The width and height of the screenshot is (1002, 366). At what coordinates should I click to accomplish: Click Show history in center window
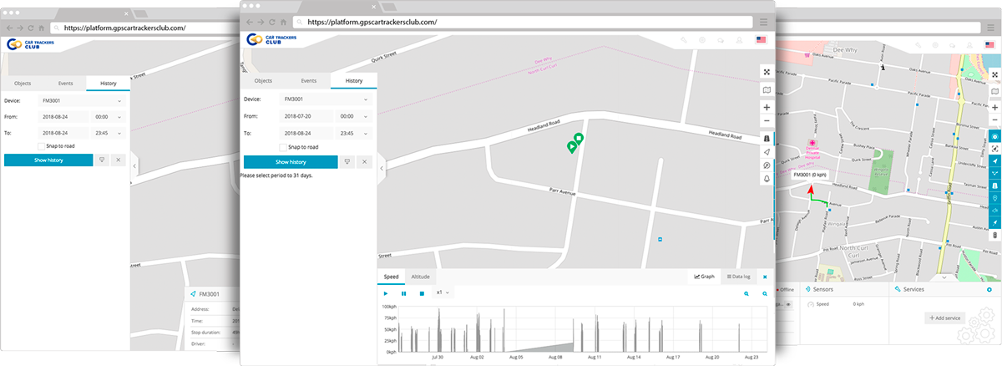tap(291, 162)
